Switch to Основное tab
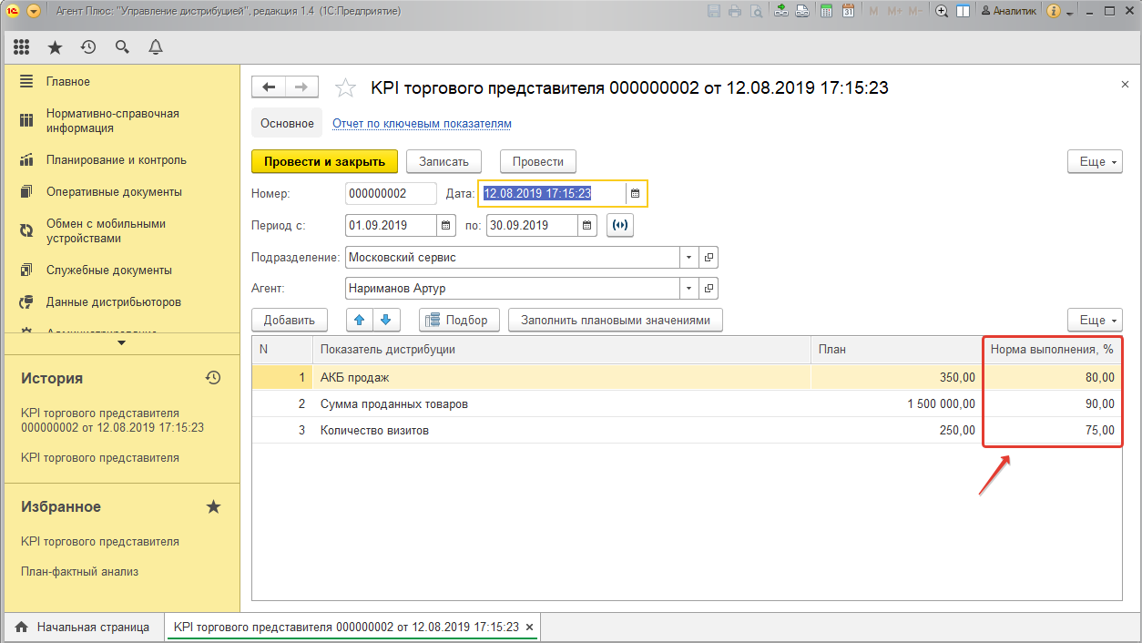 [x=287, y=124]
